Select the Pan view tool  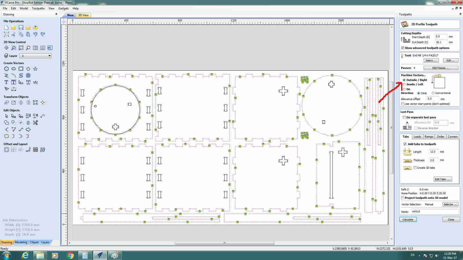(x=6, y=48)
